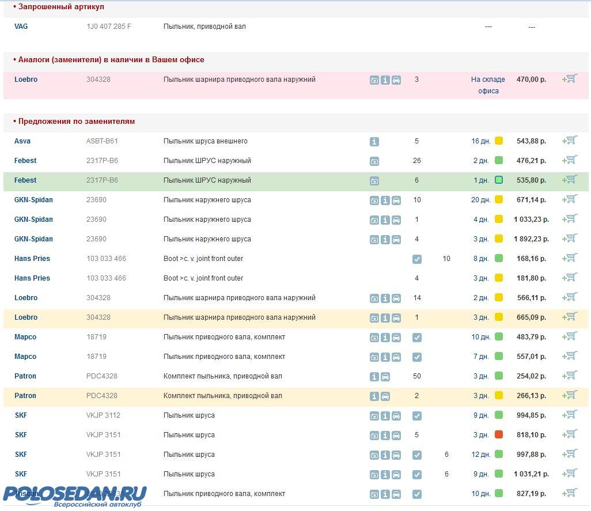
Task: Toggle checkbox in Mapco 483,79 р. row
Action: tap(417, 338)
